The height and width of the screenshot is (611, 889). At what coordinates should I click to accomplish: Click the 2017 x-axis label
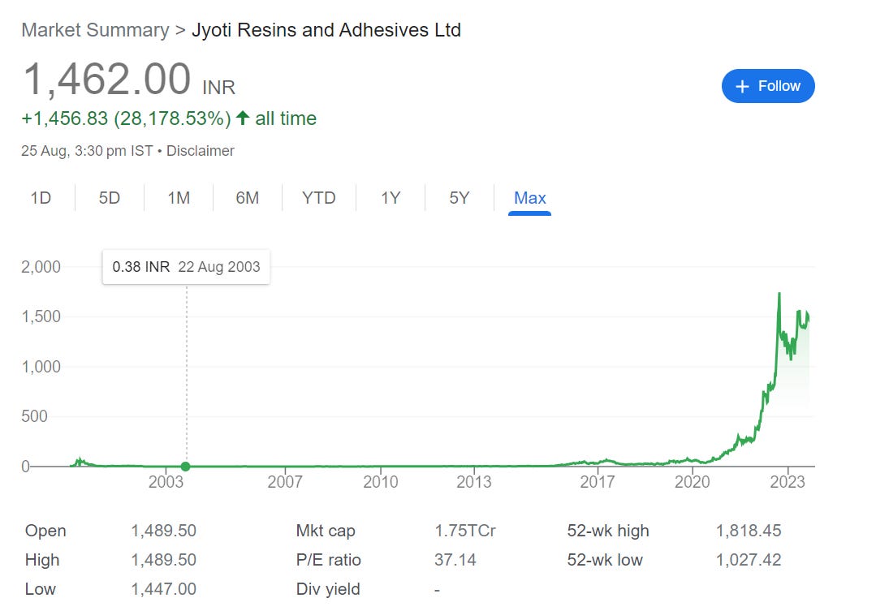click(x=597, y=482)
